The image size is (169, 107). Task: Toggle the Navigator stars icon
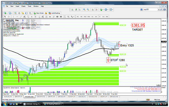pyautogui.click(x=23, y=13)
